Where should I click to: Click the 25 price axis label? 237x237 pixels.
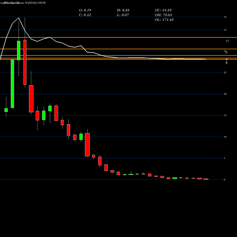225,73
